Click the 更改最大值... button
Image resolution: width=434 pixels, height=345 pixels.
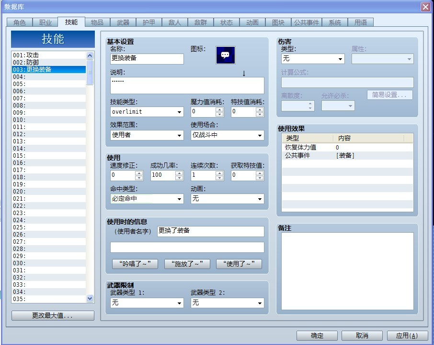53,315
